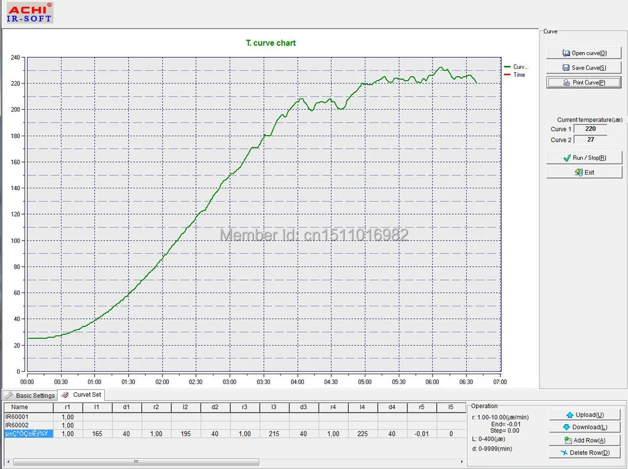Click the Curve 1 temperature field showing 220
This screenshot has height=469, width=628.
(x=590, y=129)
